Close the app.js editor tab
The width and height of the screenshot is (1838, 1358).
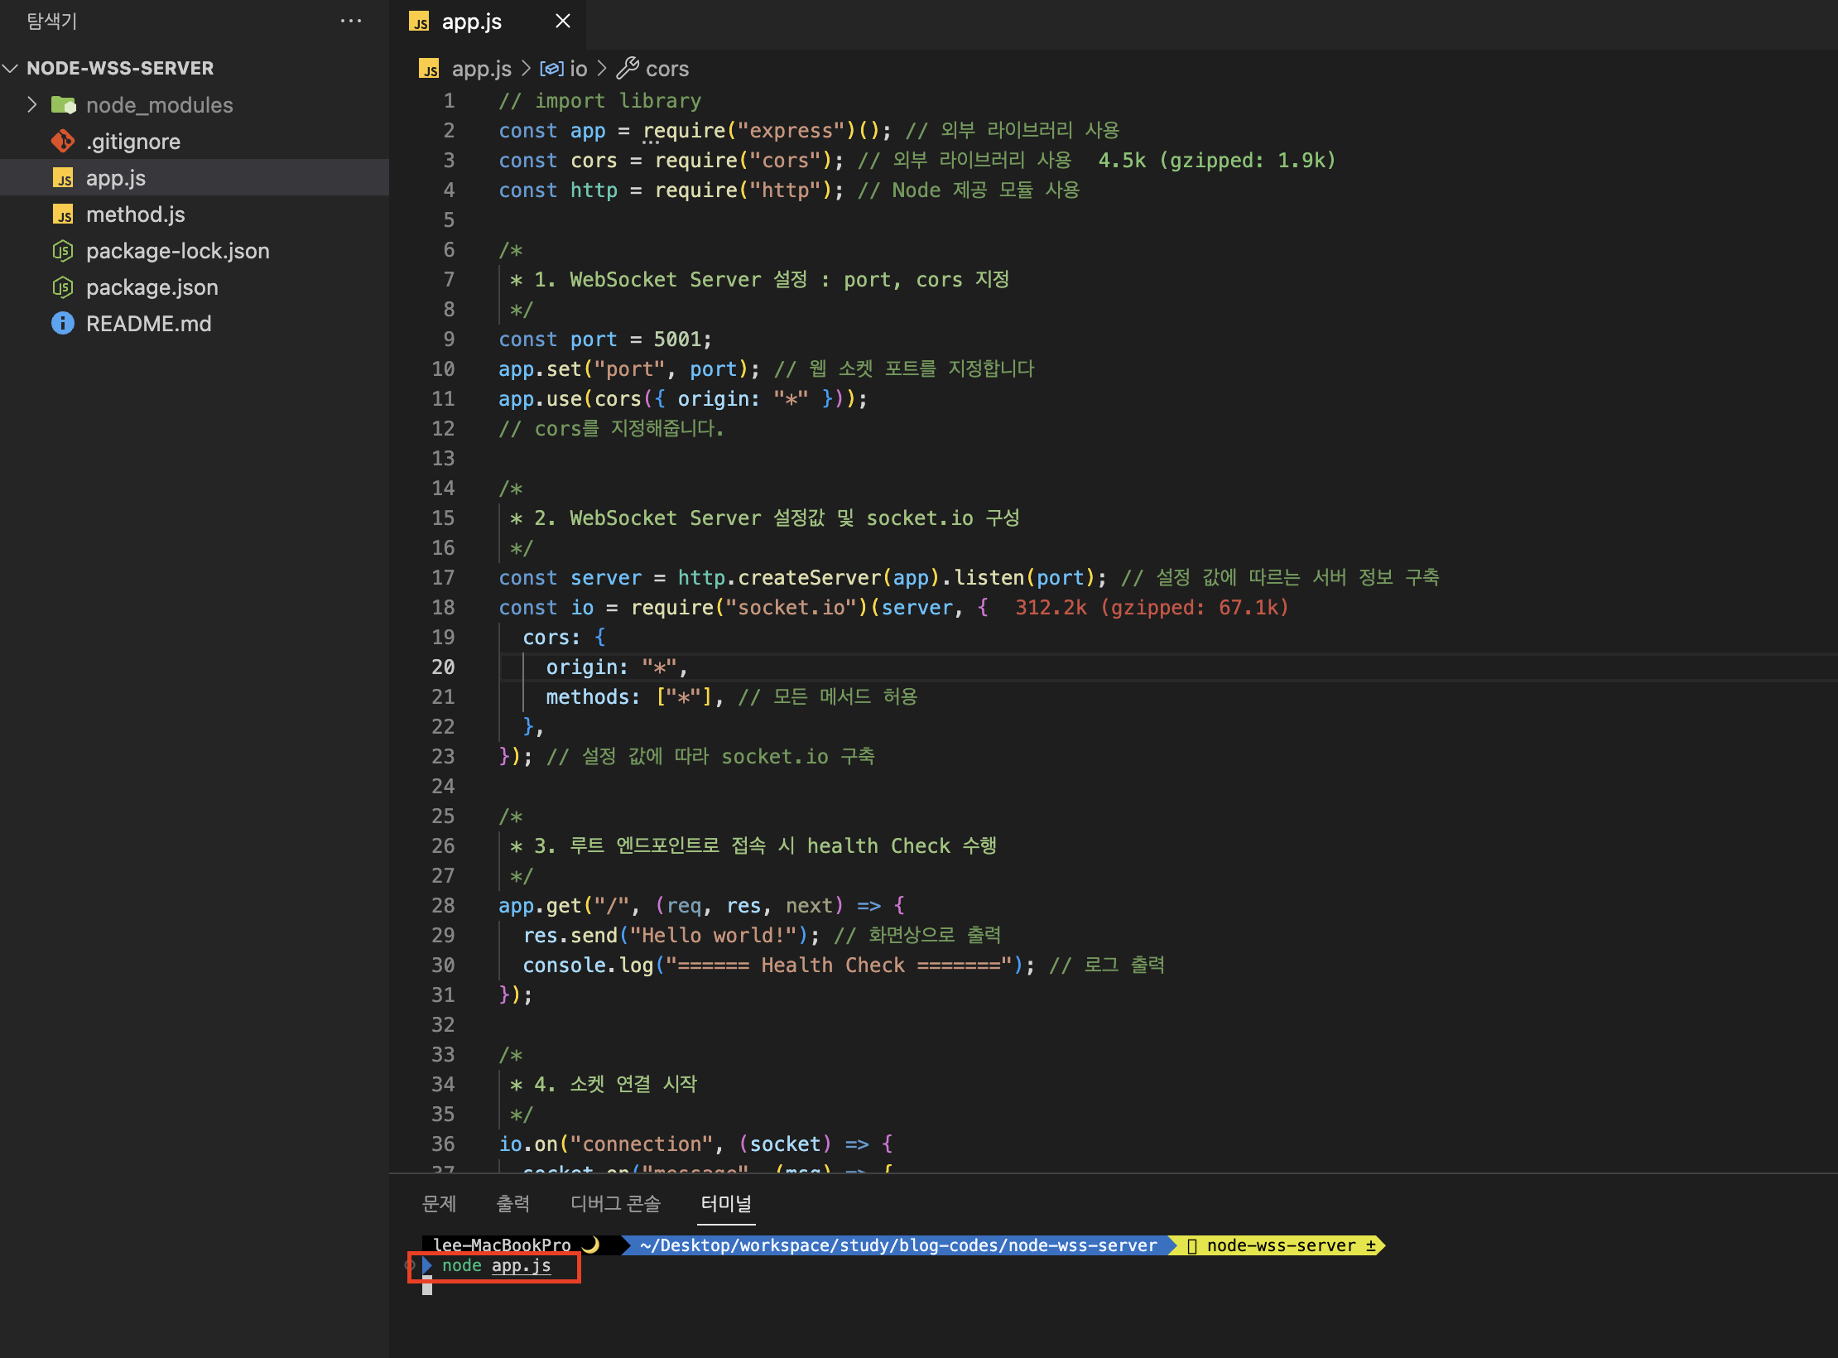coord(563,22)
